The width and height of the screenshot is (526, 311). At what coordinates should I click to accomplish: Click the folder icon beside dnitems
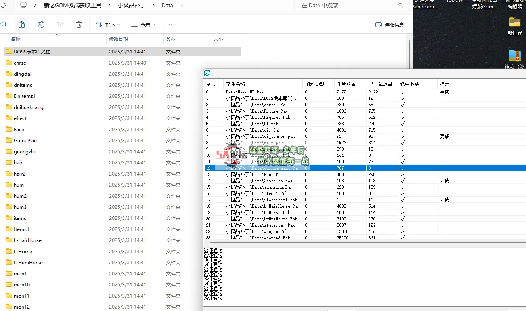click(9, 85)
